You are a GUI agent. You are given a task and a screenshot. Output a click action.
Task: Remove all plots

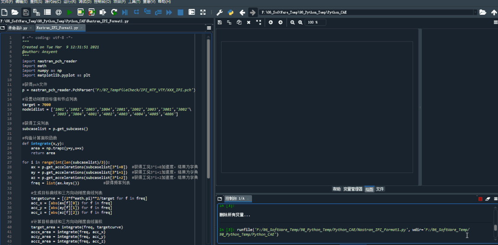[x=258, y=23]
